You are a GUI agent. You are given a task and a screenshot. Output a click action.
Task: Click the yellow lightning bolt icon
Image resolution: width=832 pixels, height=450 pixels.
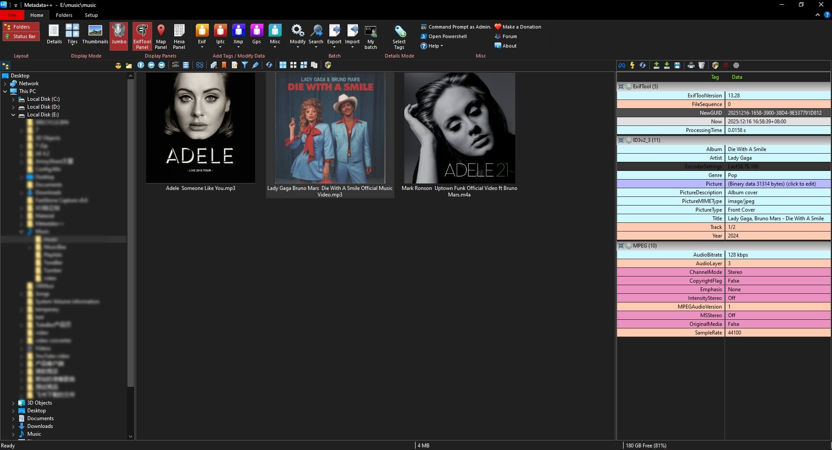[632, 65]
